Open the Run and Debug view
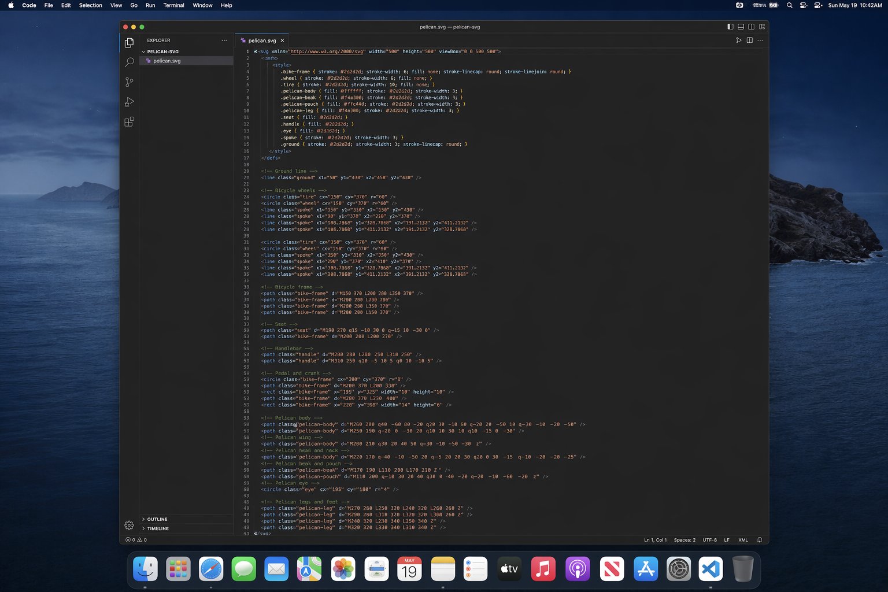 (129, 102)
